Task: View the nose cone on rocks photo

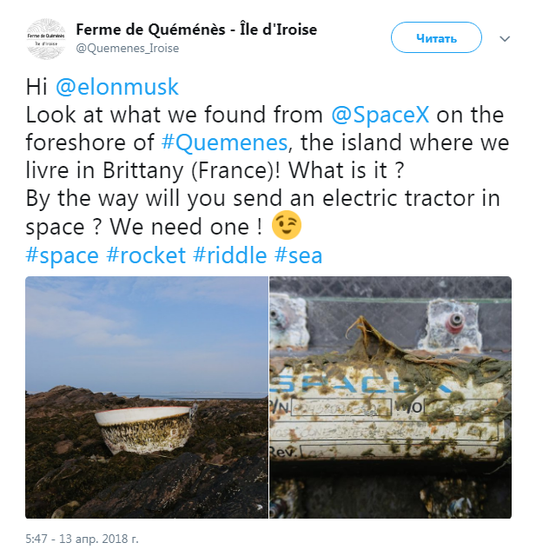Action: 147,397
